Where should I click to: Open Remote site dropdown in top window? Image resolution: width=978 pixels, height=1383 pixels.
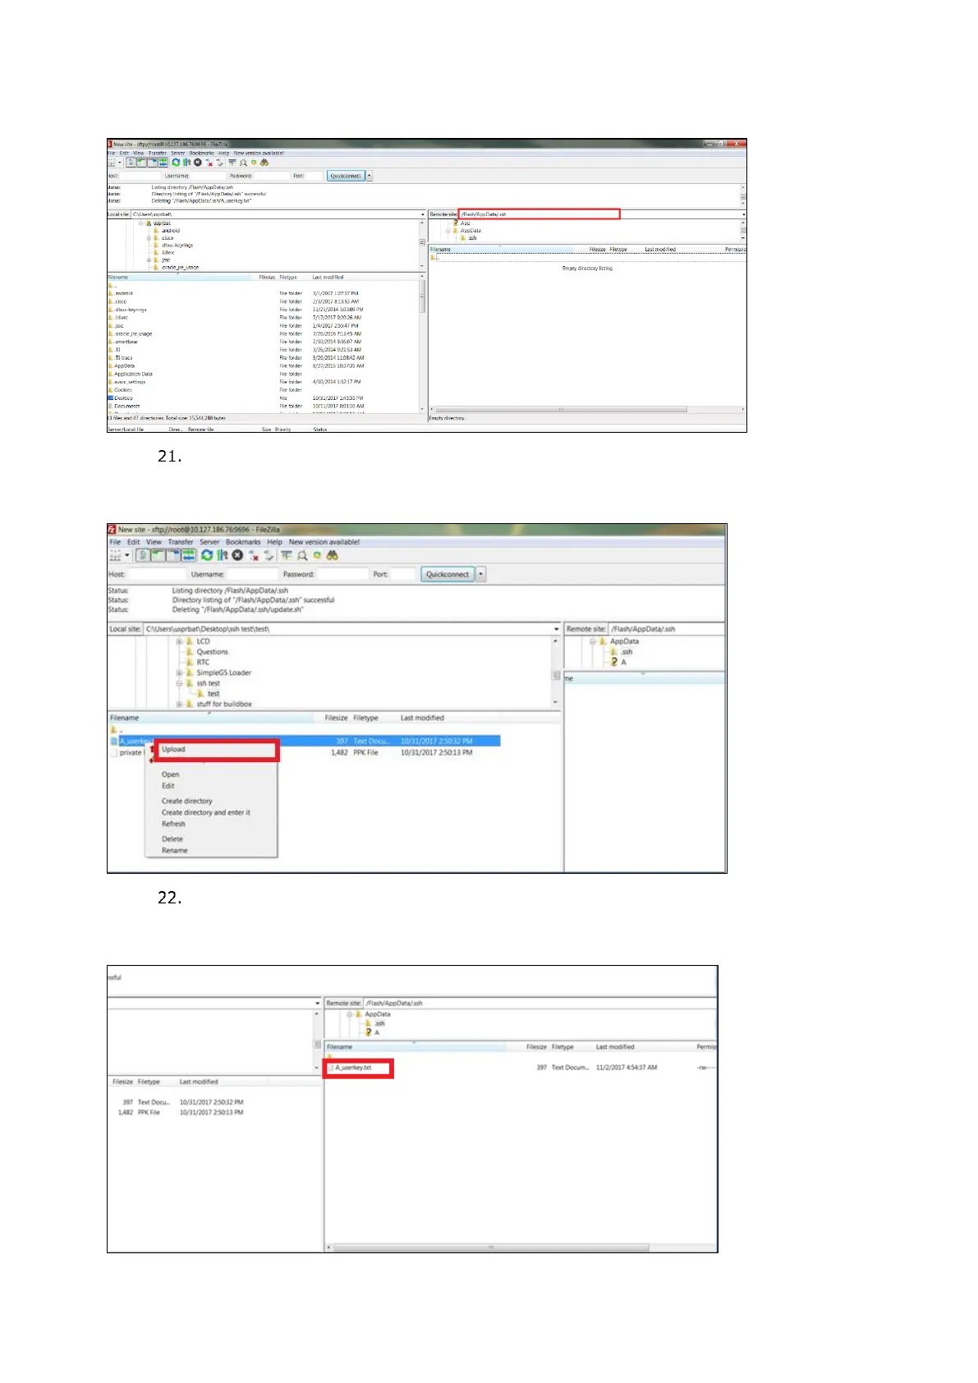point(743,214)
